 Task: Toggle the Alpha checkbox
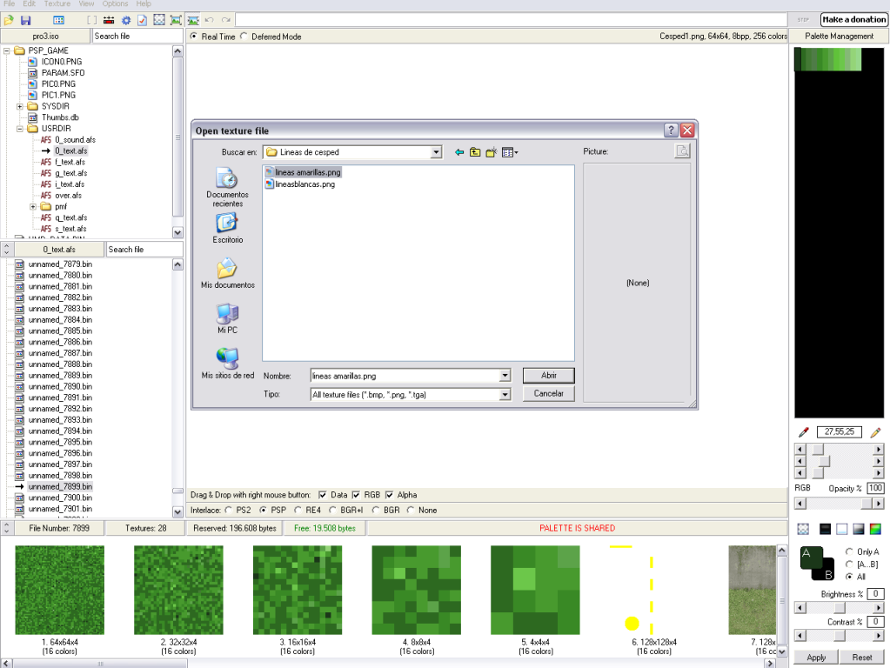pyautogui.click(x=390, y=495)
